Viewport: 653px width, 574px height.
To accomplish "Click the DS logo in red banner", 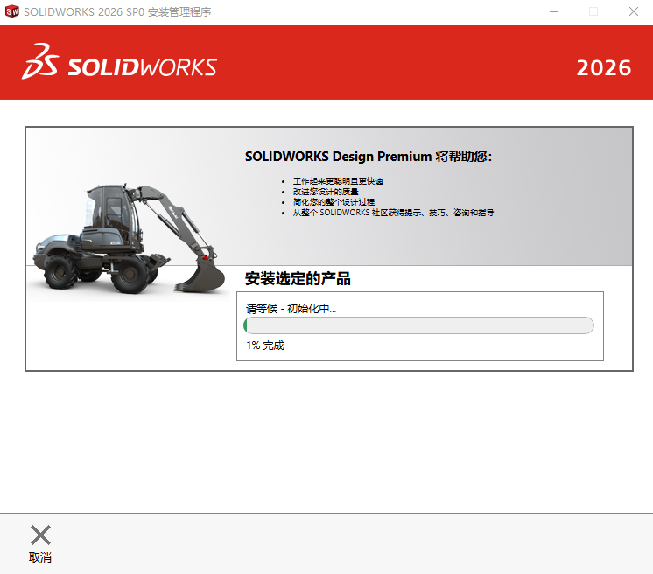I will click(40, 62).
